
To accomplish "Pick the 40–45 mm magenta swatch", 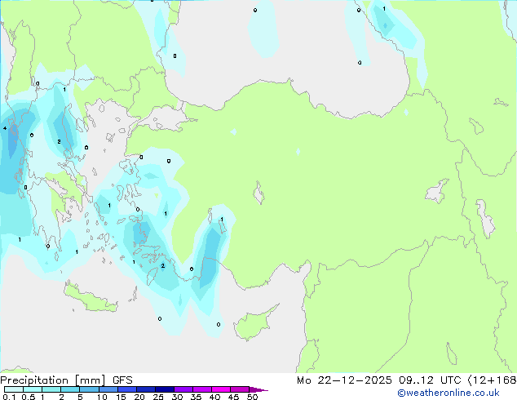I will coord(221,389).
